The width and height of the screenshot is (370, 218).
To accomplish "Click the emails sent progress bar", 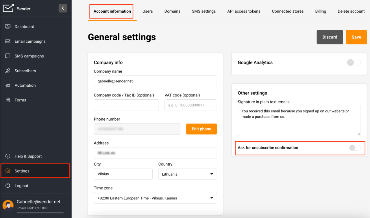I will [40, 213].
